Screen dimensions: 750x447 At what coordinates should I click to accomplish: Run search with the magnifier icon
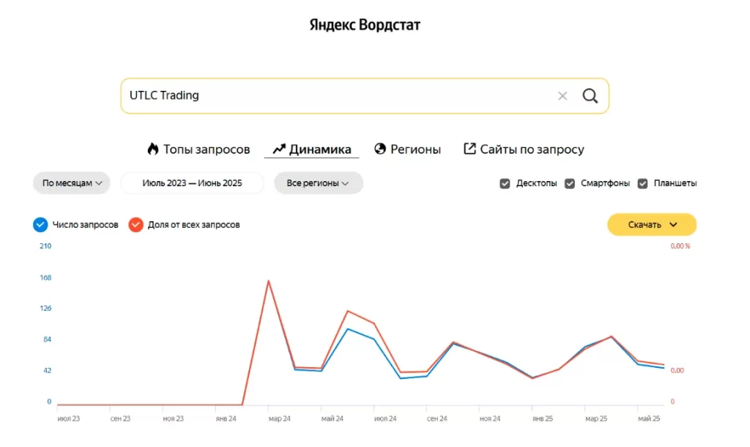click(x=590, y=96)
